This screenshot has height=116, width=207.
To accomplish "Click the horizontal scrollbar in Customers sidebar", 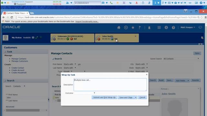I will click(x=23, y=110).
